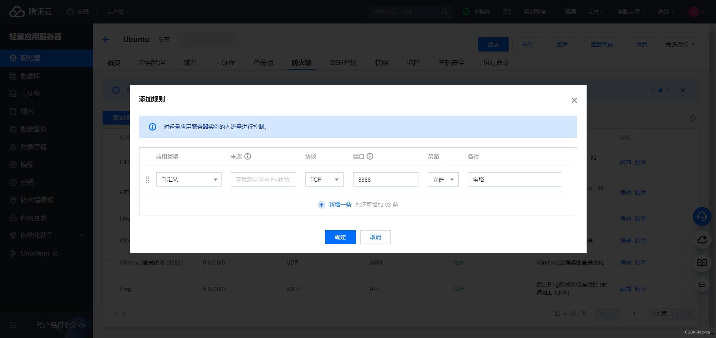Click the 重置密码 button

click(x=602, y=44)
